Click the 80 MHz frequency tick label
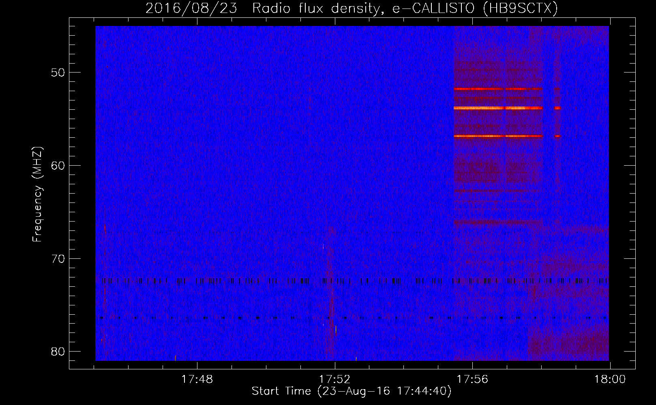Viewport: 656px width, 405px height. (58, 351)
